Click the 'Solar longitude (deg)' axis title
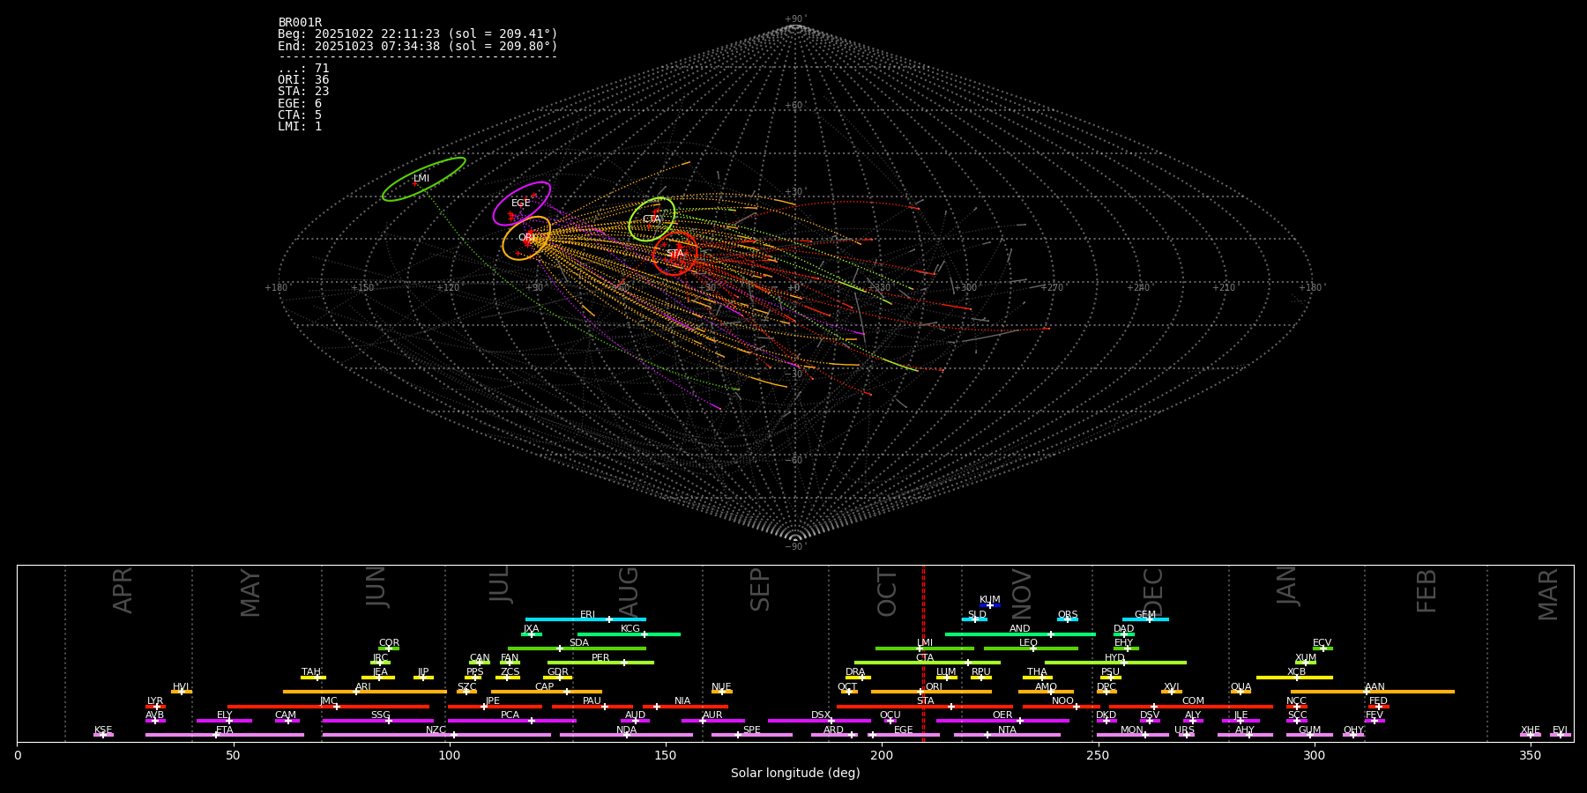This screenshot has height=793, width=1587. pyautogui.click(x=795, y=773)
